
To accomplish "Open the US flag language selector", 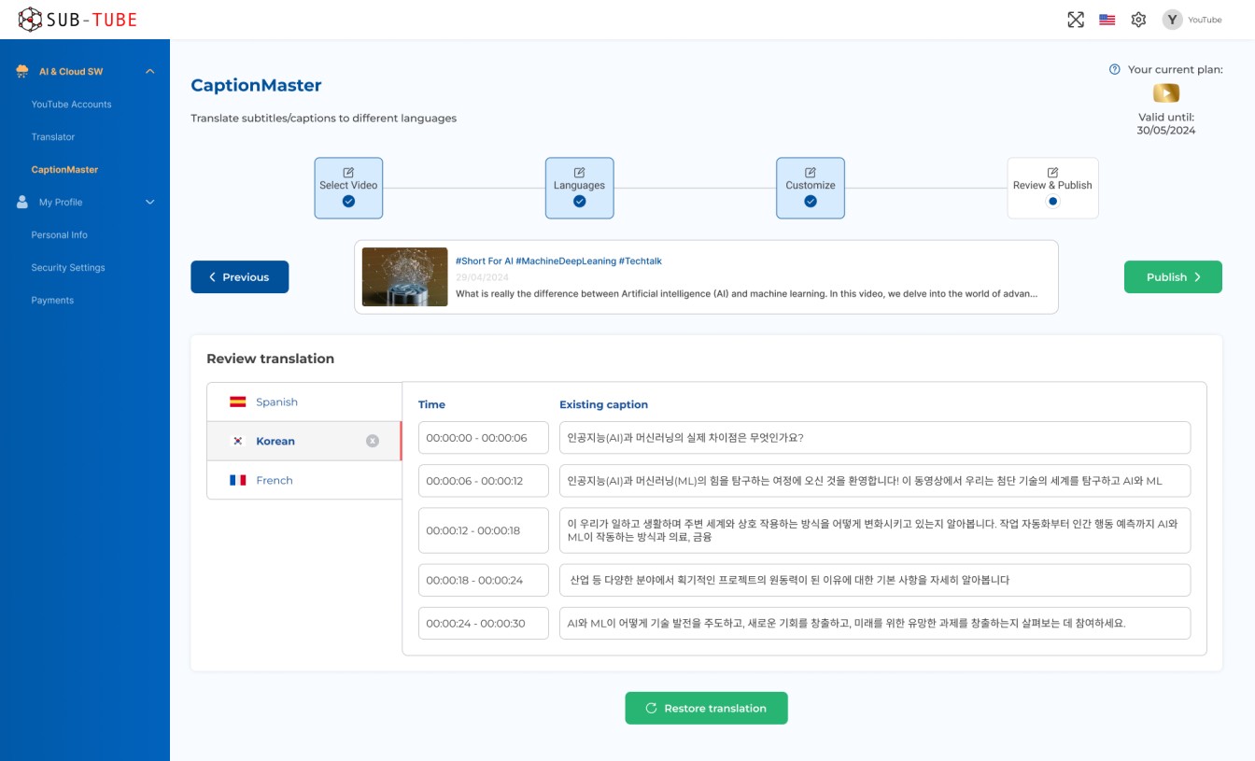I will point(1107,20).
